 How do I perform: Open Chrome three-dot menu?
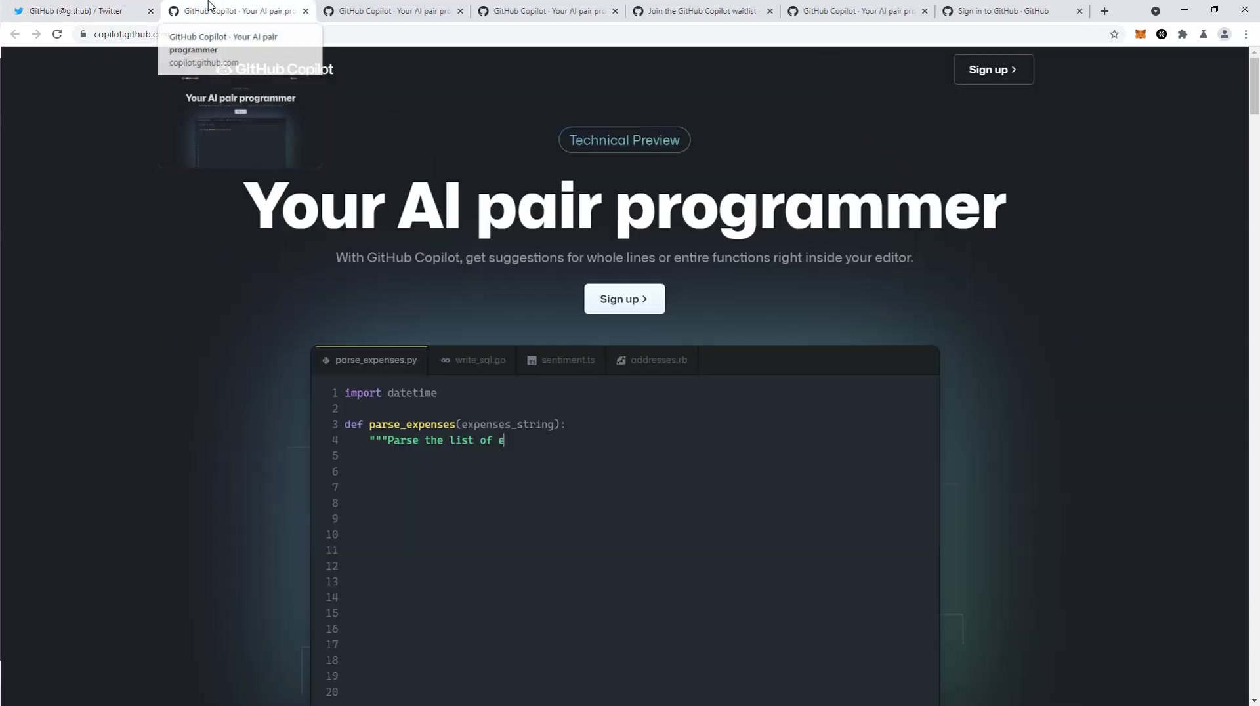(1246, 34)
